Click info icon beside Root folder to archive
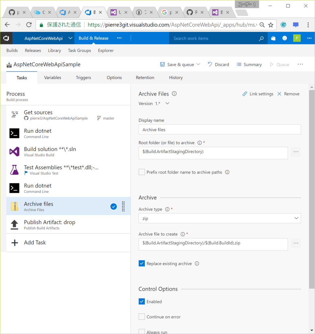This screenshot has width=315, height=334. pyautogui.click(x=200, y=143)
